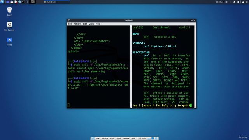The width and height of the screenshot is (249, 140).
Task: Open the notifications bell icon
Action: (234, 2)
